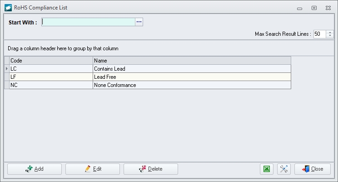This screenshot has width=338, height=182.
Task: Open the ellipsis lookup next to Start With
Action: tap(139, 22)
